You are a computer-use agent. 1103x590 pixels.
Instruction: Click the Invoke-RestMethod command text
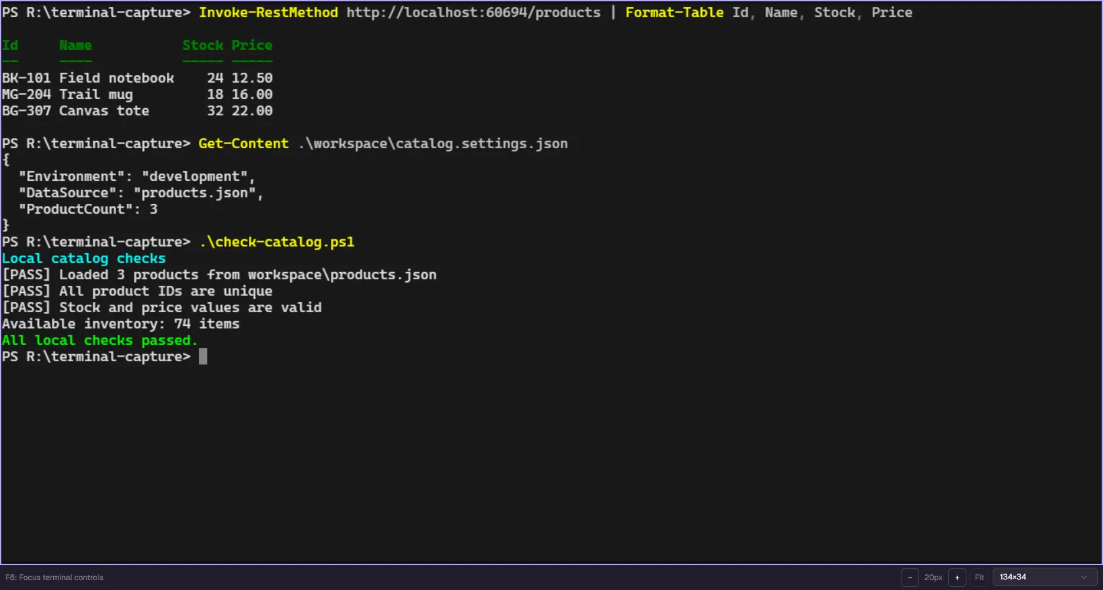(268, 12)
